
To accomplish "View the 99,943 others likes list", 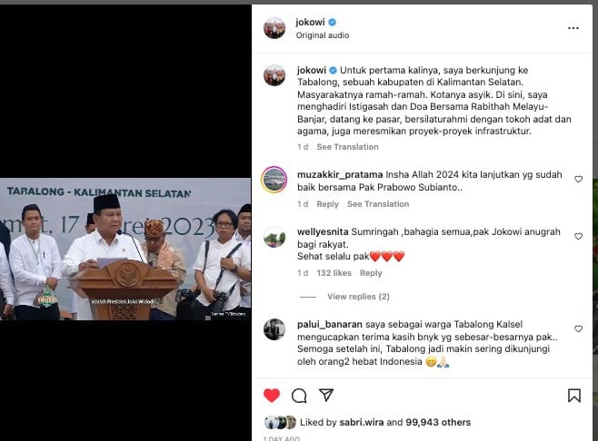I will (x=438, y=422).
